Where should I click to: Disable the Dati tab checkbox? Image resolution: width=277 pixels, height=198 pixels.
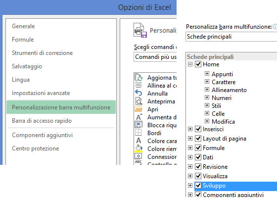point(198,157)
